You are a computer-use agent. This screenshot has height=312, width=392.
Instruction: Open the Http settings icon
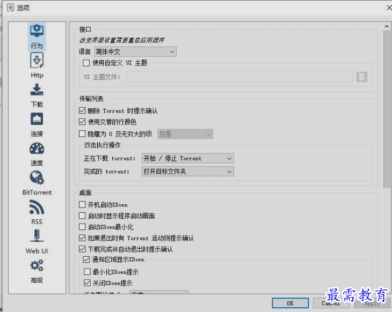[x=37, y=61]
